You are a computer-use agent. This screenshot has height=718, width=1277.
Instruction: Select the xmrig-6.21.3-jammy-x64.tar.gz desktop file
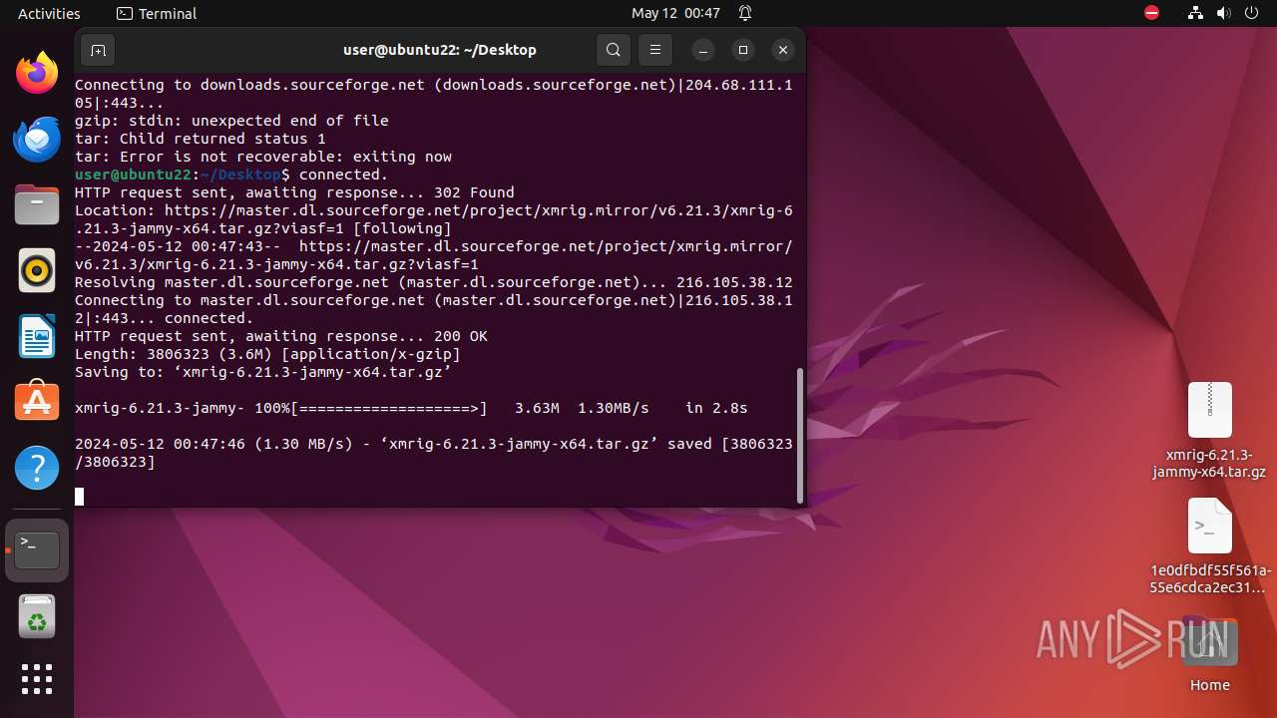[1209, 431]
